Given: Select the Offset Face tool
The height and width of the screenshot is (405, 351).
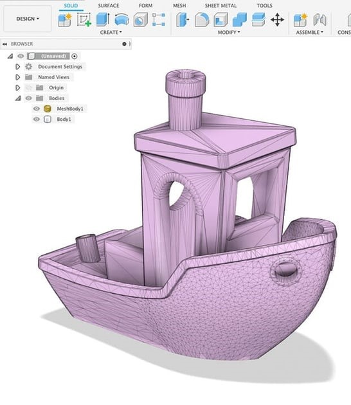Looking at the screenshot, I should (258, 20).
